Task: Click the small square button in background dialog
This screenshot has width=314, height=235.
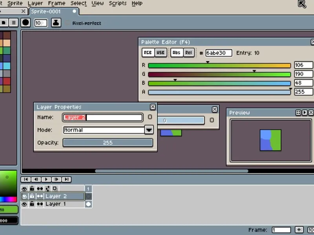Action: point(212,120)
